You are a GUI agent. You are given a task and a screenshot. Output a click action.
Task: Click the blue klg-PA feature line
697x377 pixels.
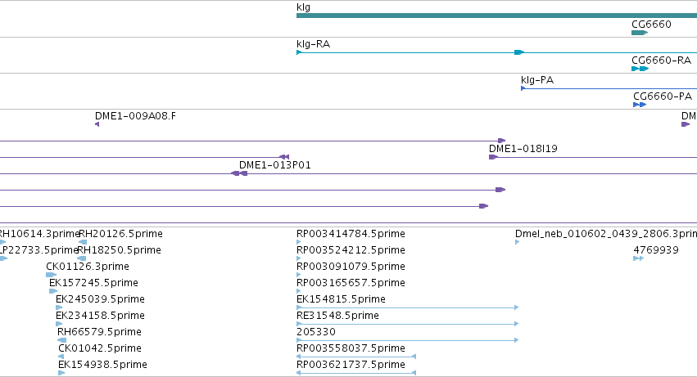pos(609,88)
